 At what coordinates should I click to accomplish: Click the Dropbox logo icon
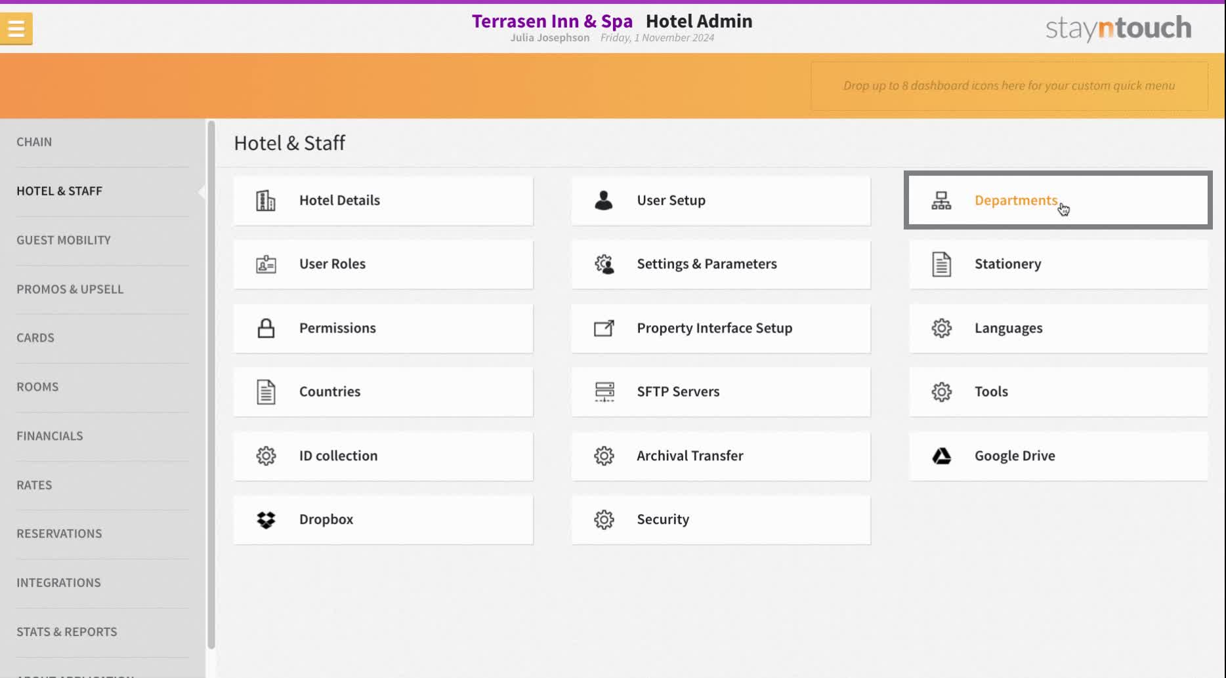tap(266, 520)
